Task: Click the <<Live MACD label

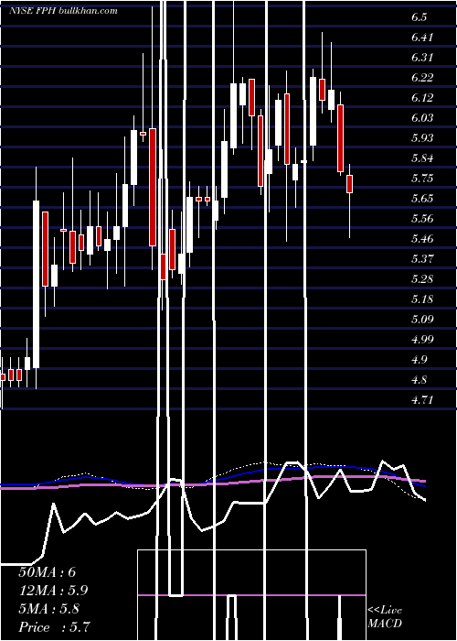Action: click(x=385, y=616)
